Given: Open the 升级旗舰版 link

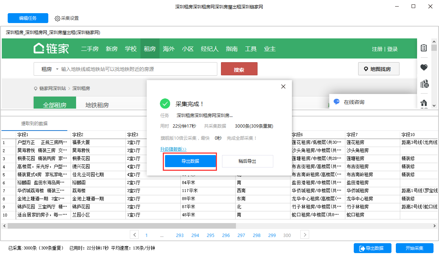Looking at the screenshot, I should (x=173, y=149).
